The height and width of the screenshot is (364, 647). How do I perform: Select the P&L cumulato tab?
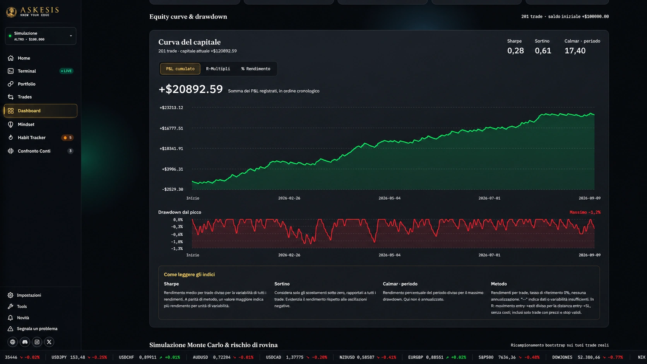[x=180, y=69]
